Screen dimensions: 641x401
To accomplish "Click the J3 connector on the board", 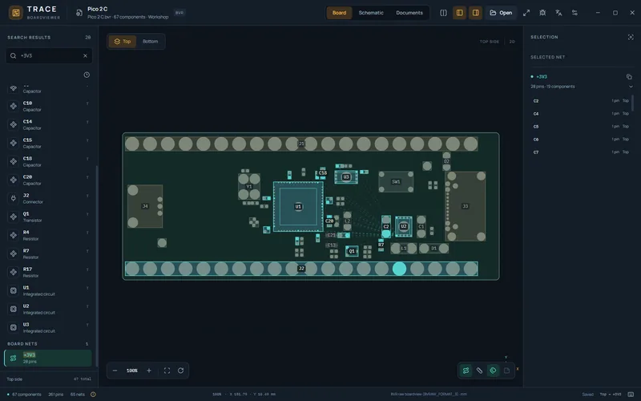I will [x=466, y=206].
